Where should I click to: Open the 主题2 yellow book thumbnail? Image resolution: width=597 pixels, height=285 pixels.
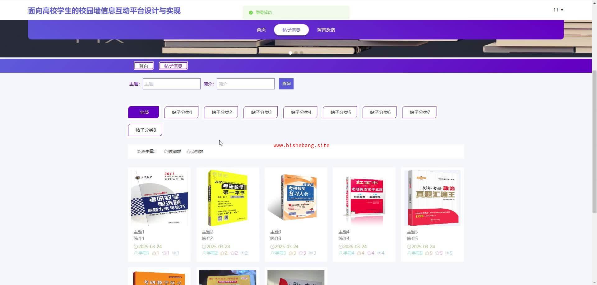[x=228, y=198]
